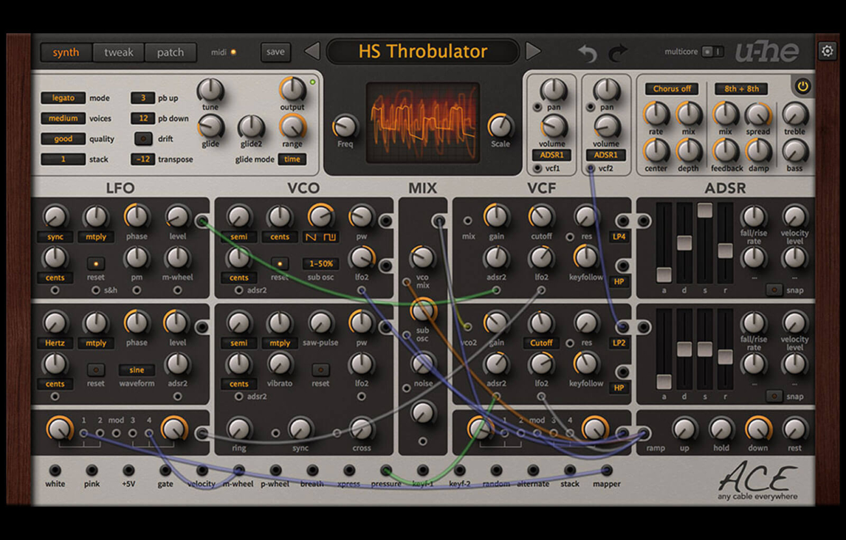
Task: Click the p-wheel source jack
Action: pos(276,470)
